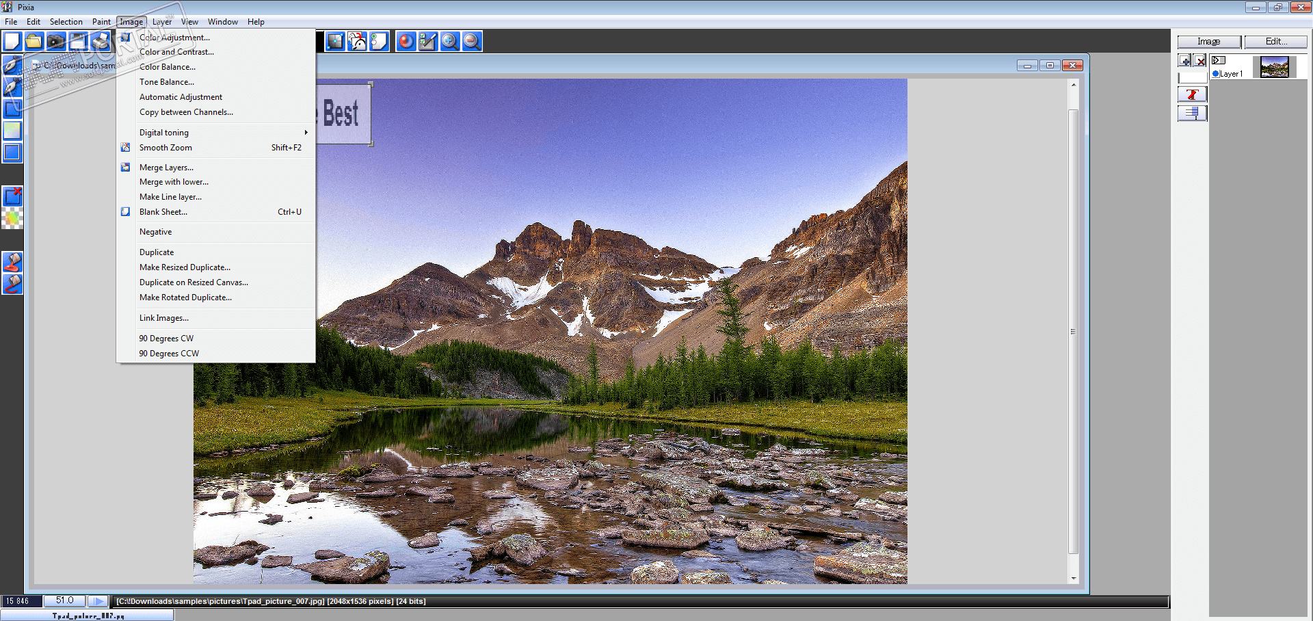Choose Make Rotated Duplicate... menu item
The width and height of the screenshot is (1313, 621).
pos(215,298)
